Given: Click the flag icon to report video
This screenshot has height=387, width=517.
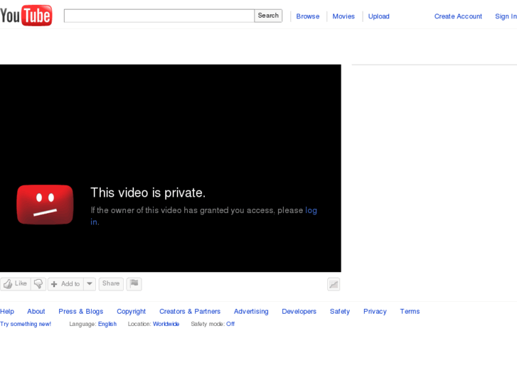Looking at the screenshot, I should pyautogui.click(x=134, y=284).
